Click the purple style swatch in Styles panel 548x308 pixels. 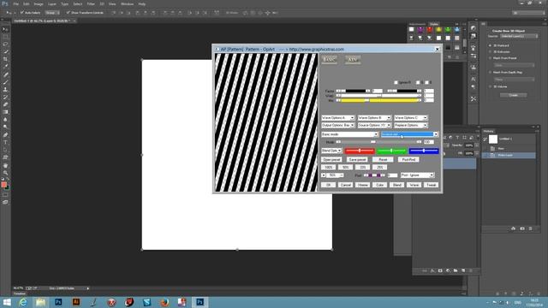point(420,30)
